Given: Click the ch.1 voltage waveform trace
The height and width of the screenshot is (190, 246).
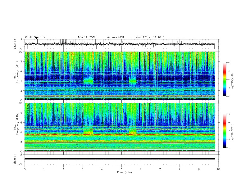Looking at the screenshot, I should pos(120,44).
